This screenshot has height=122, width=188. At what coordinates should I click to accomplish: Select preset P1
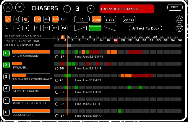tap(38, 28)
